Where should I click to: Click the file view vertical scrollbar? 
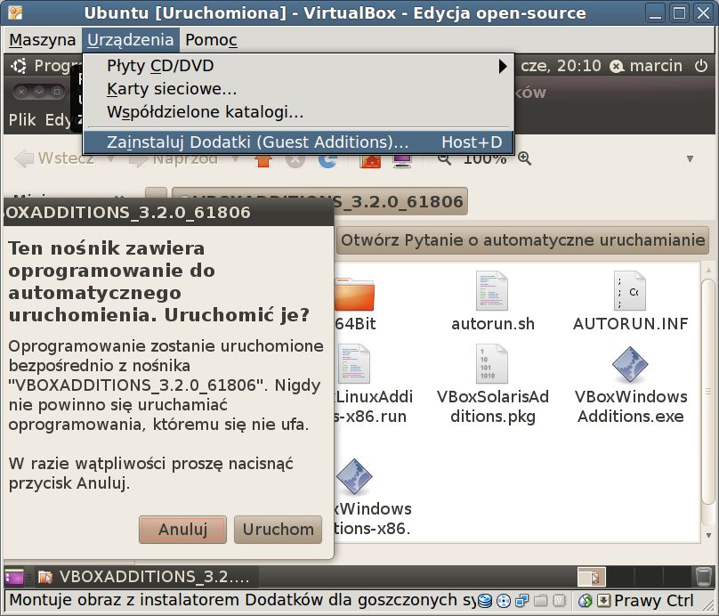point(709,401)
